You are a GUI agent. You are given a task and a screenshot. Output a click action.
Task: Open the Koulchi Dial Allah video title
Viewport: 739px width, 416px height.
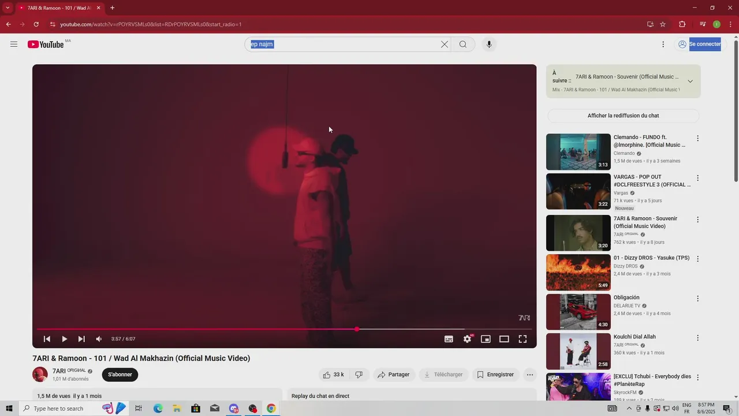point(635,337)
